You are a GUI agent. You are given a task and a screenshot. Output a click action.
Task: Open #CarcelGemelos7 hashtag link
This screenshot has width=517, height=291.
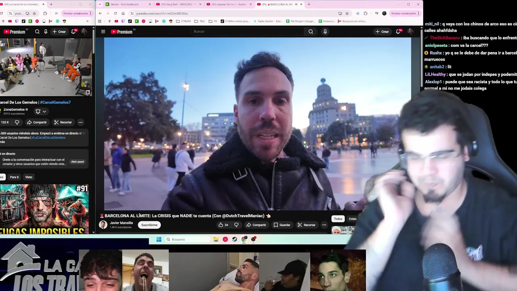[x=55, y=102]
